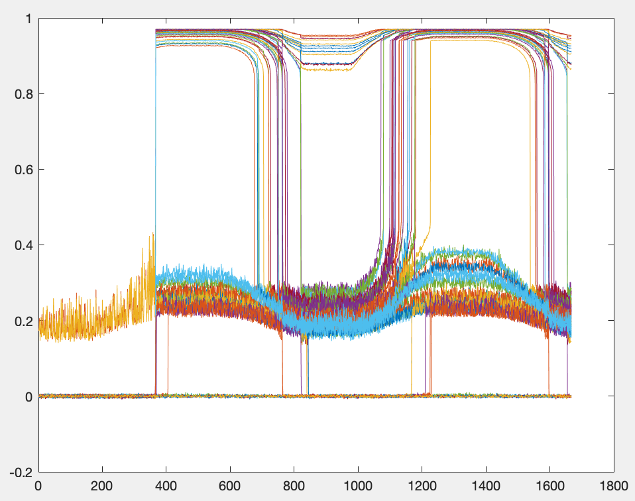The image size is (635, 501).
Task: Select the x-axis tick label 1400
Action: pos(486,486)
